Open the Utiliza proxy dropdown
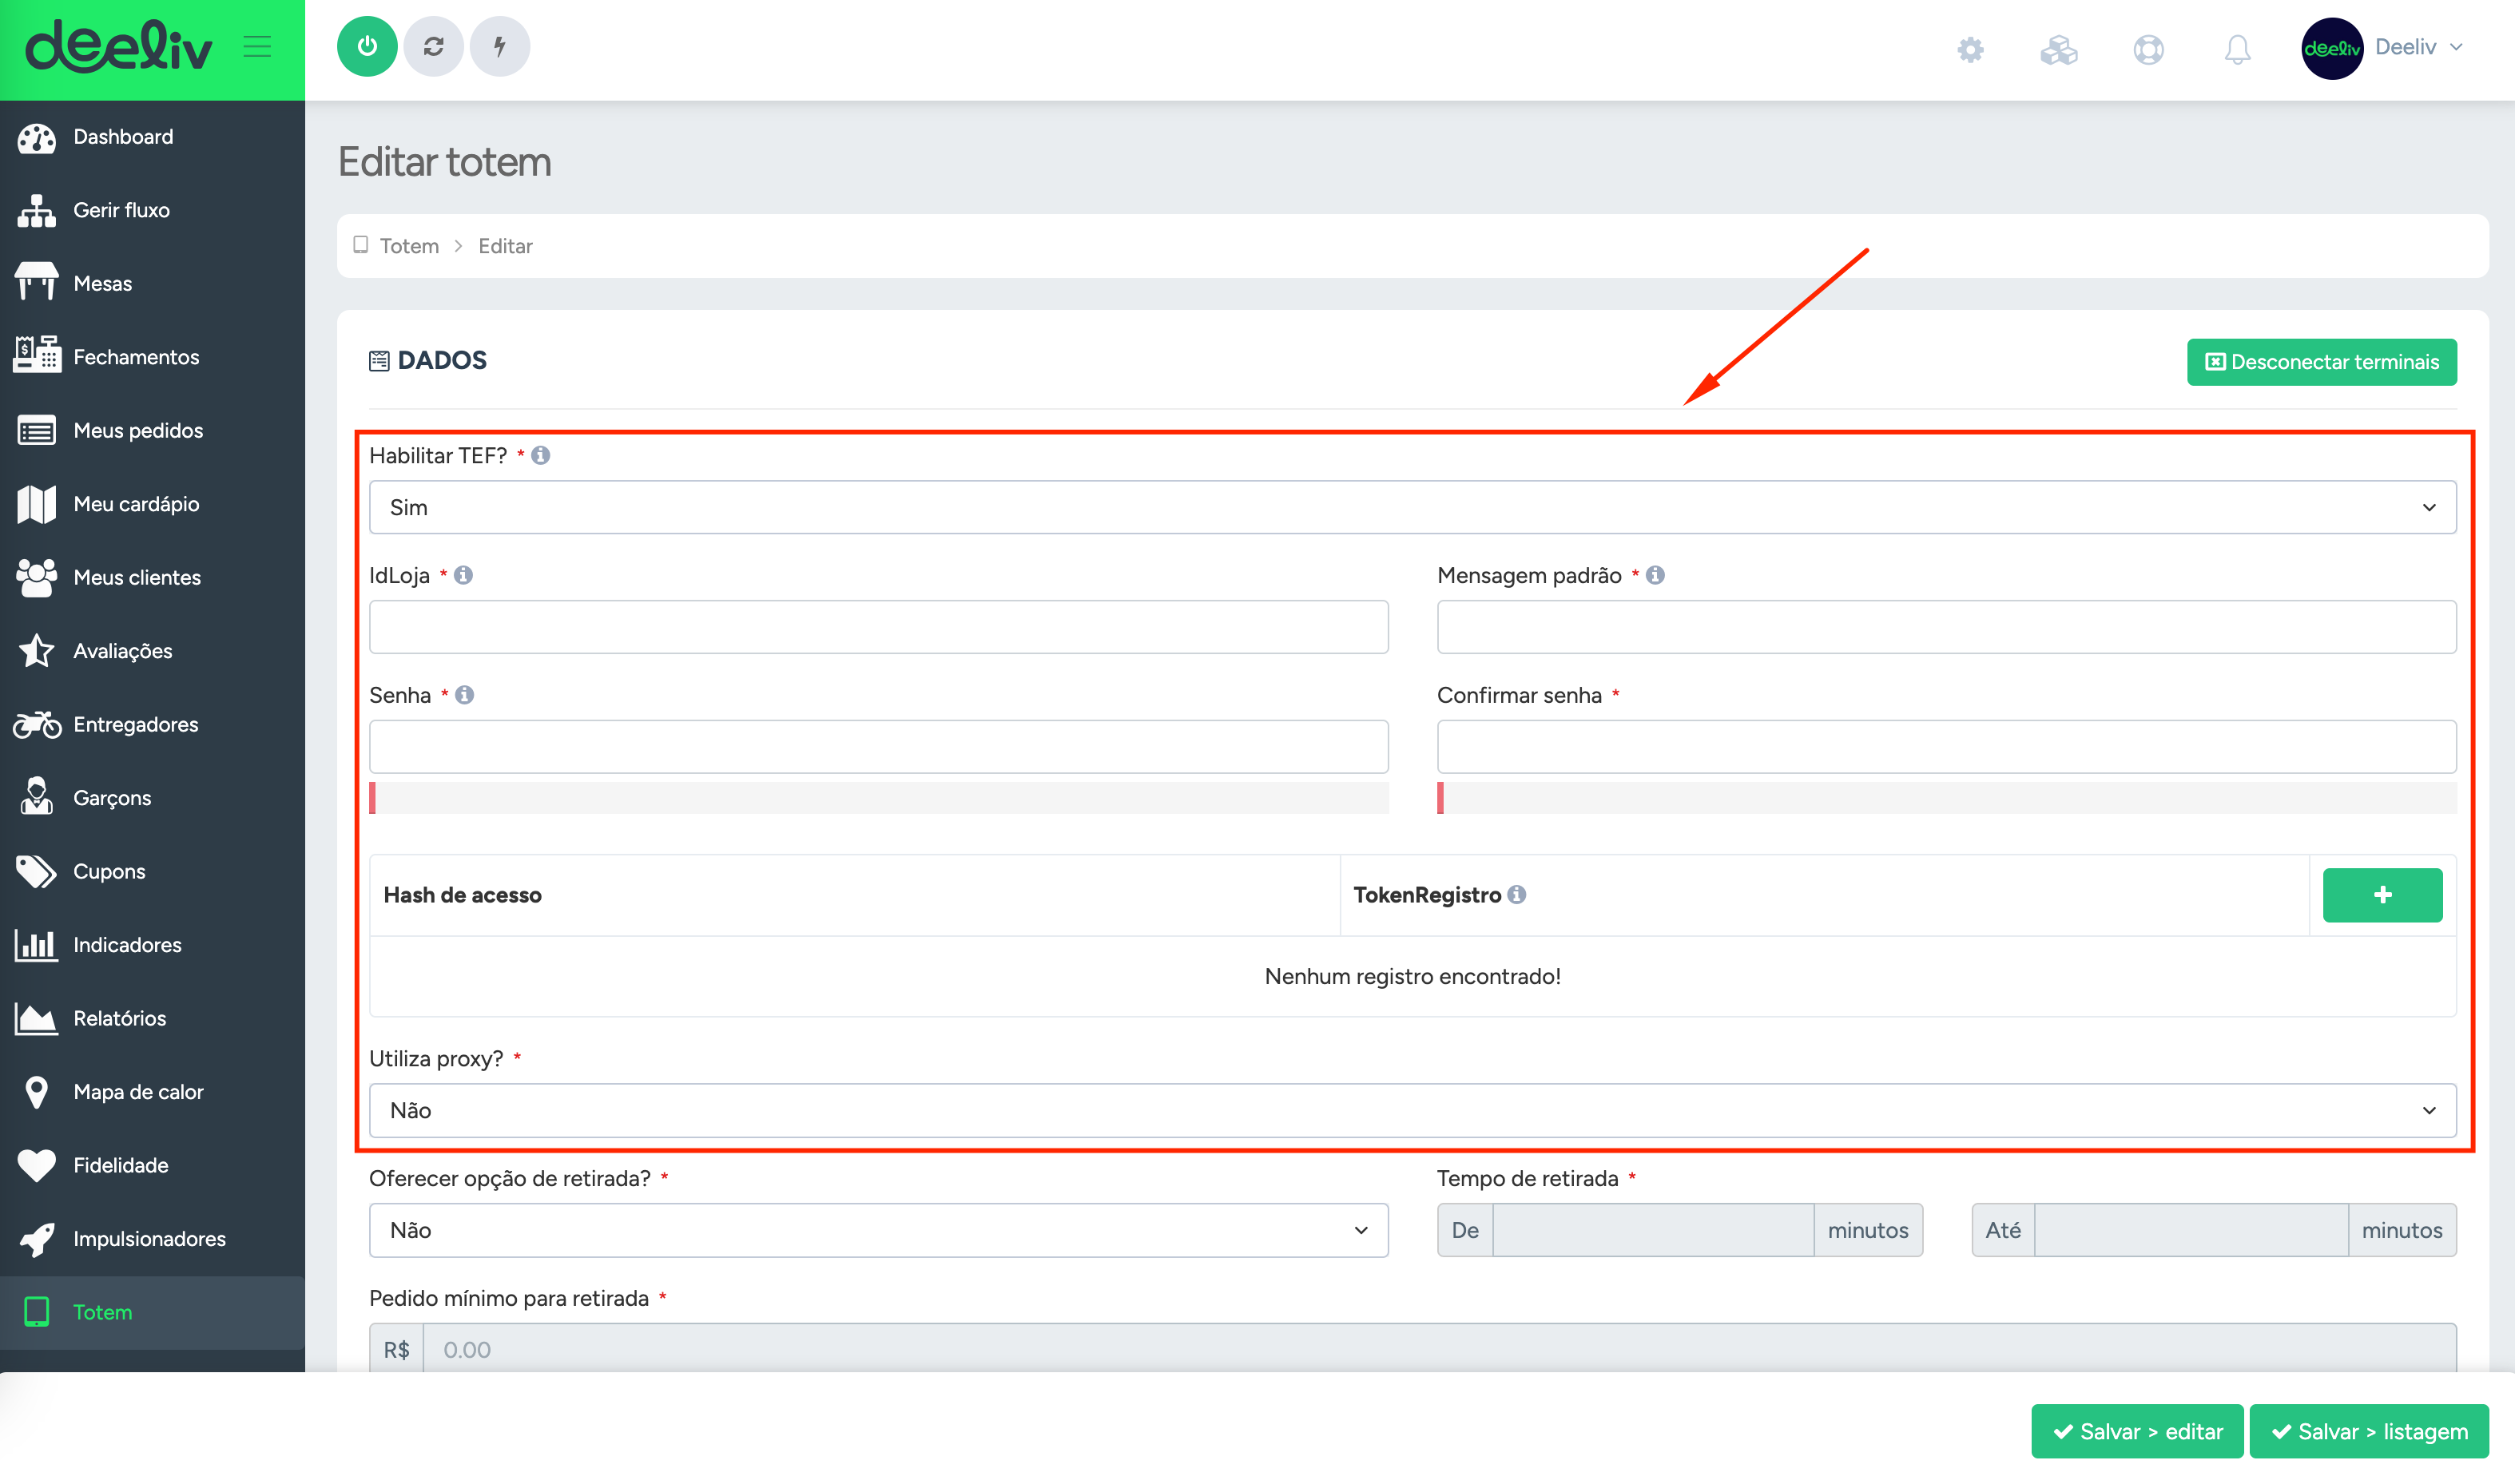Viewport: 2515px width, 1484px height. click(x=1411, y=1110)
